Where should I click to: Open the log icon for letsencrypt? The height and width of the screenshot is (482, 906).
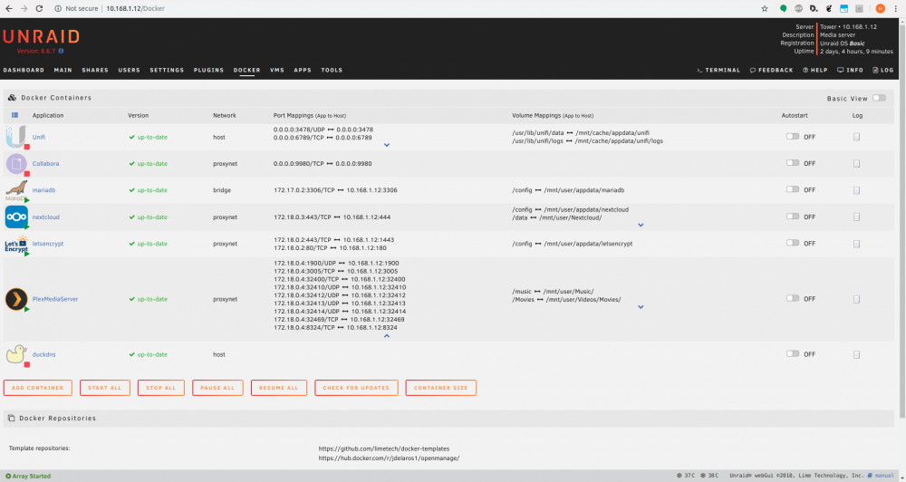tap(856, 244)
